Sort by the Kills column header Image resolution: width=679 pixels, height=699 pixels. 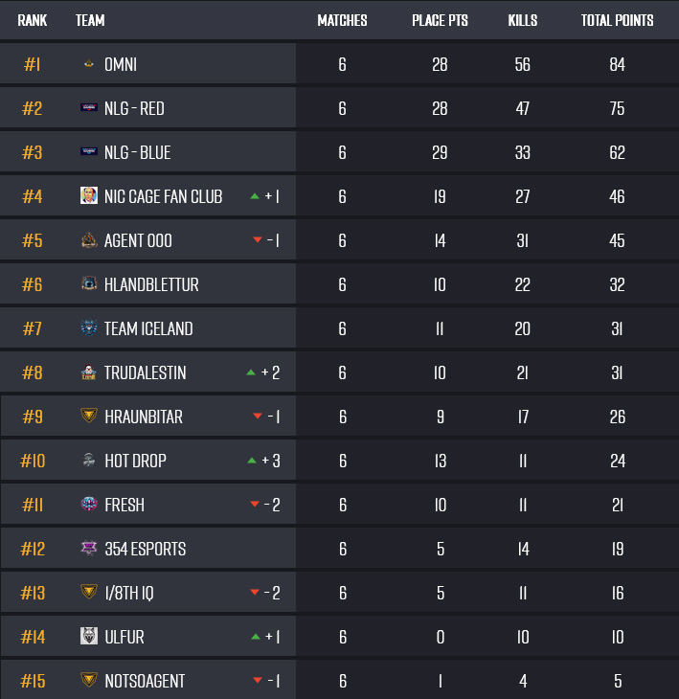523,20
